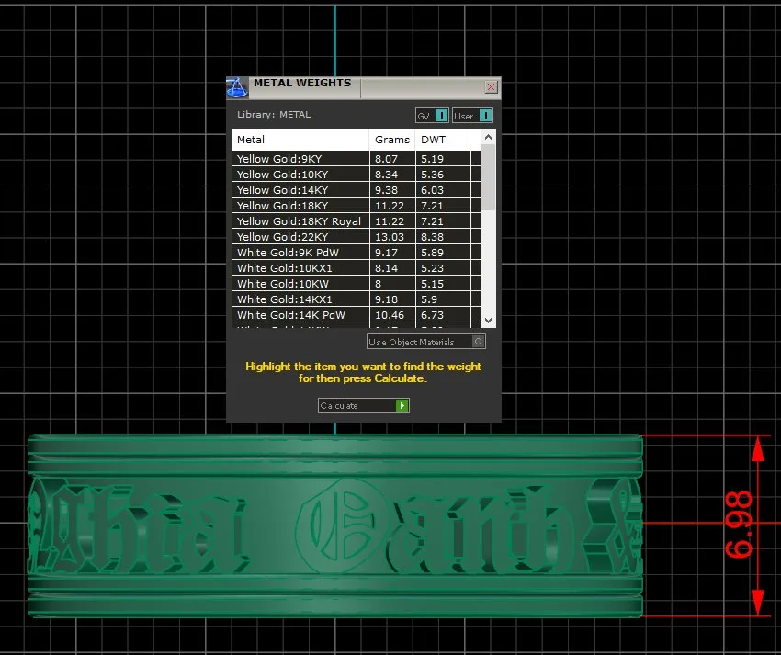Sort by the Metal column header
This screenshot has height=655, width=781.
300,140
